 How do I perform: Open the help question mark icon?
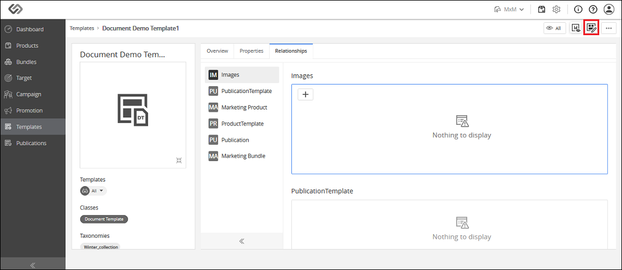[x=593, y=9]
